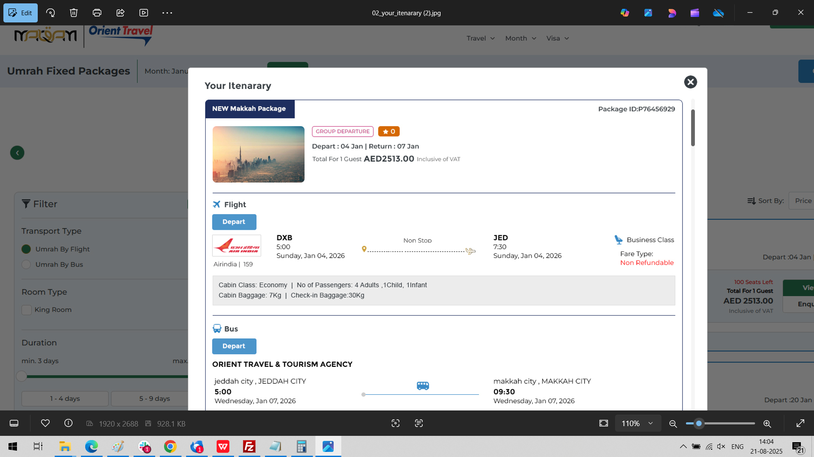Show file info icon
The image size is (814, 457).
tap(68, 423)
